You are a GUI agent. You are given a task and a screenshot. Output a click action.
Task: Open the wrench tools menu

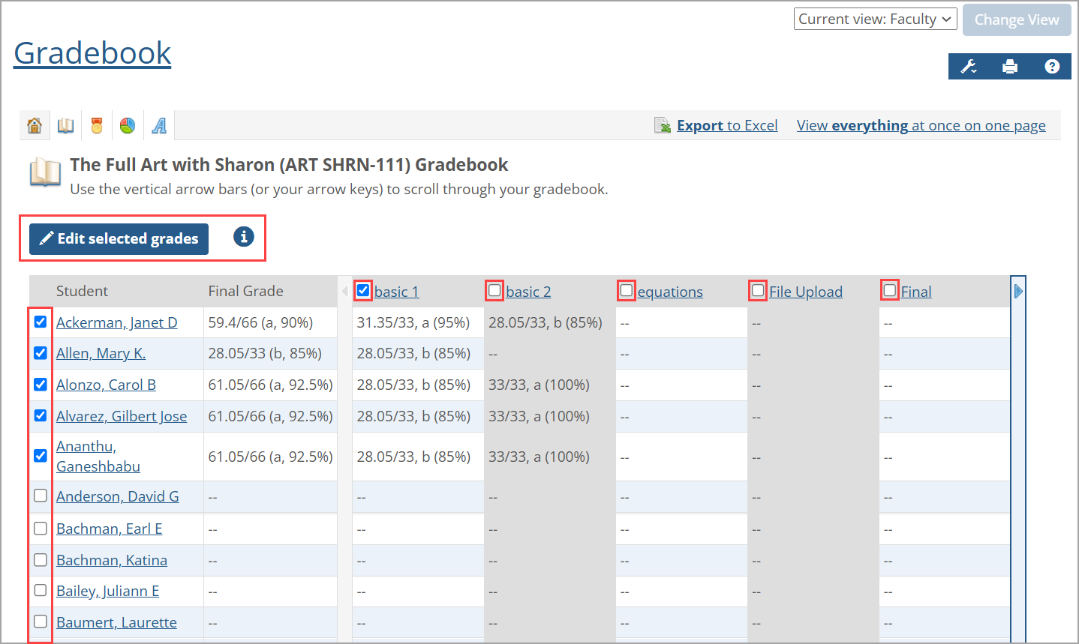pyautogui.click(x=968, y=66)
